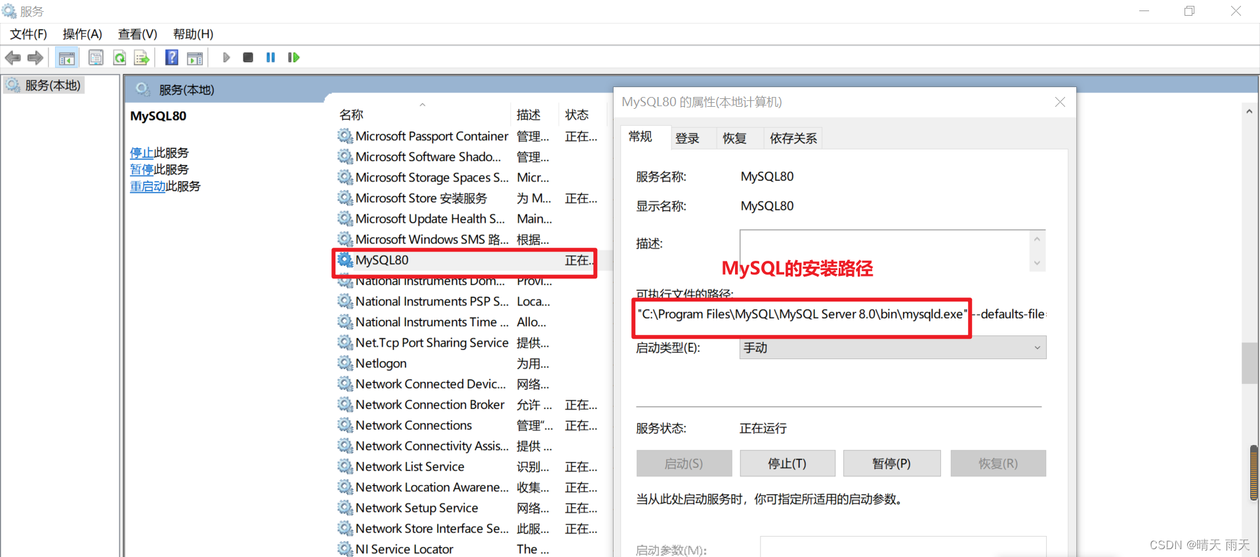Click the 重启动 this service link

(x=148, y=186)
